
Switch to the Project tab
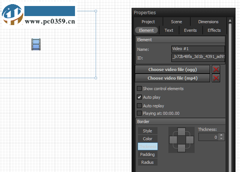coord(148,22)
